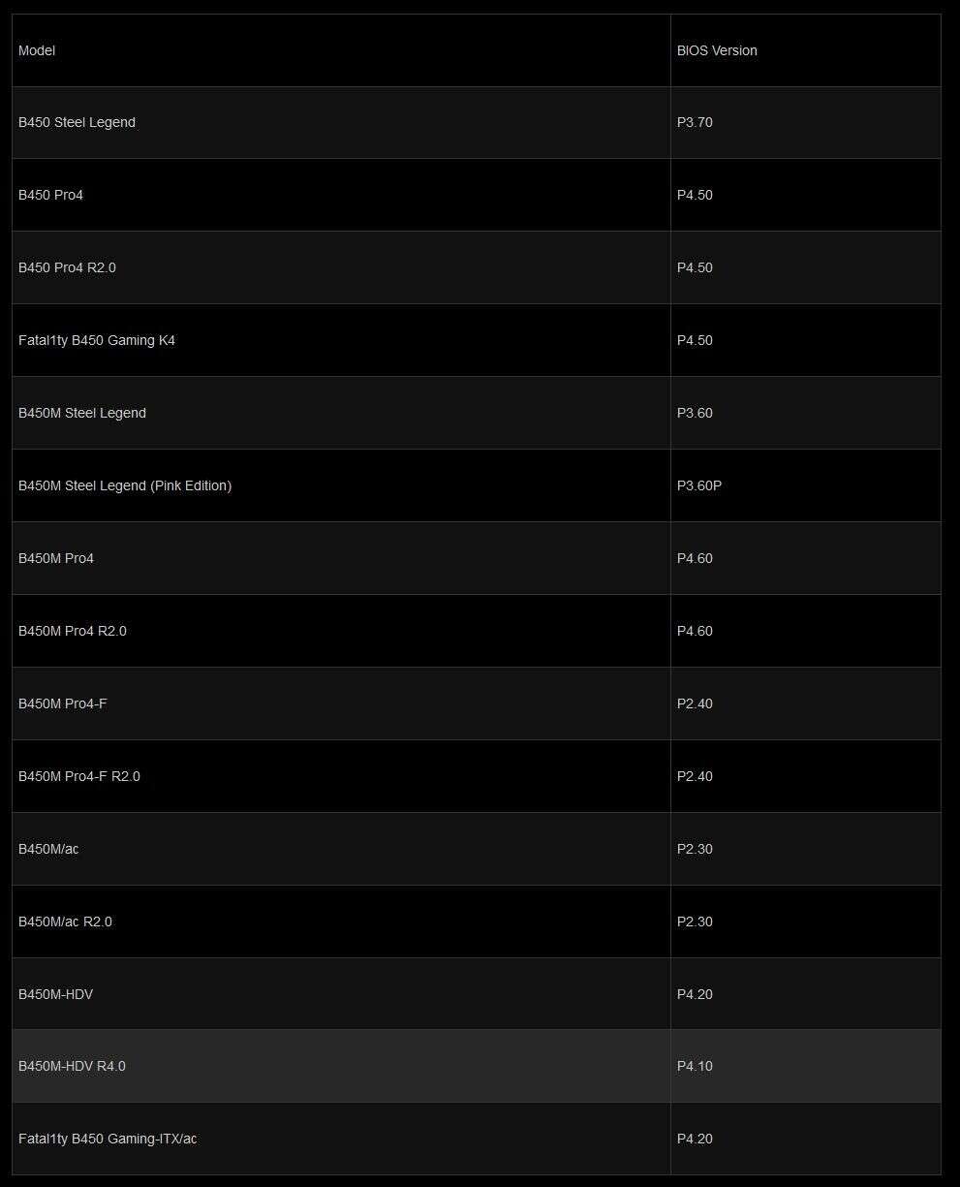Viewport: 960px width, 1187px height.
Task: Click the B450 Pro4 model name
Action: click(x=50, y=195)
